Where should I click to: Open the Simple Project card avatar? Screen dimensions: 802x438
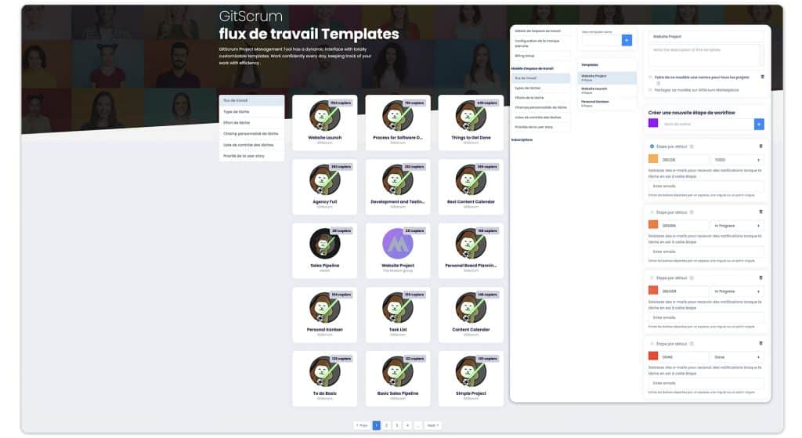coord(471,371)
